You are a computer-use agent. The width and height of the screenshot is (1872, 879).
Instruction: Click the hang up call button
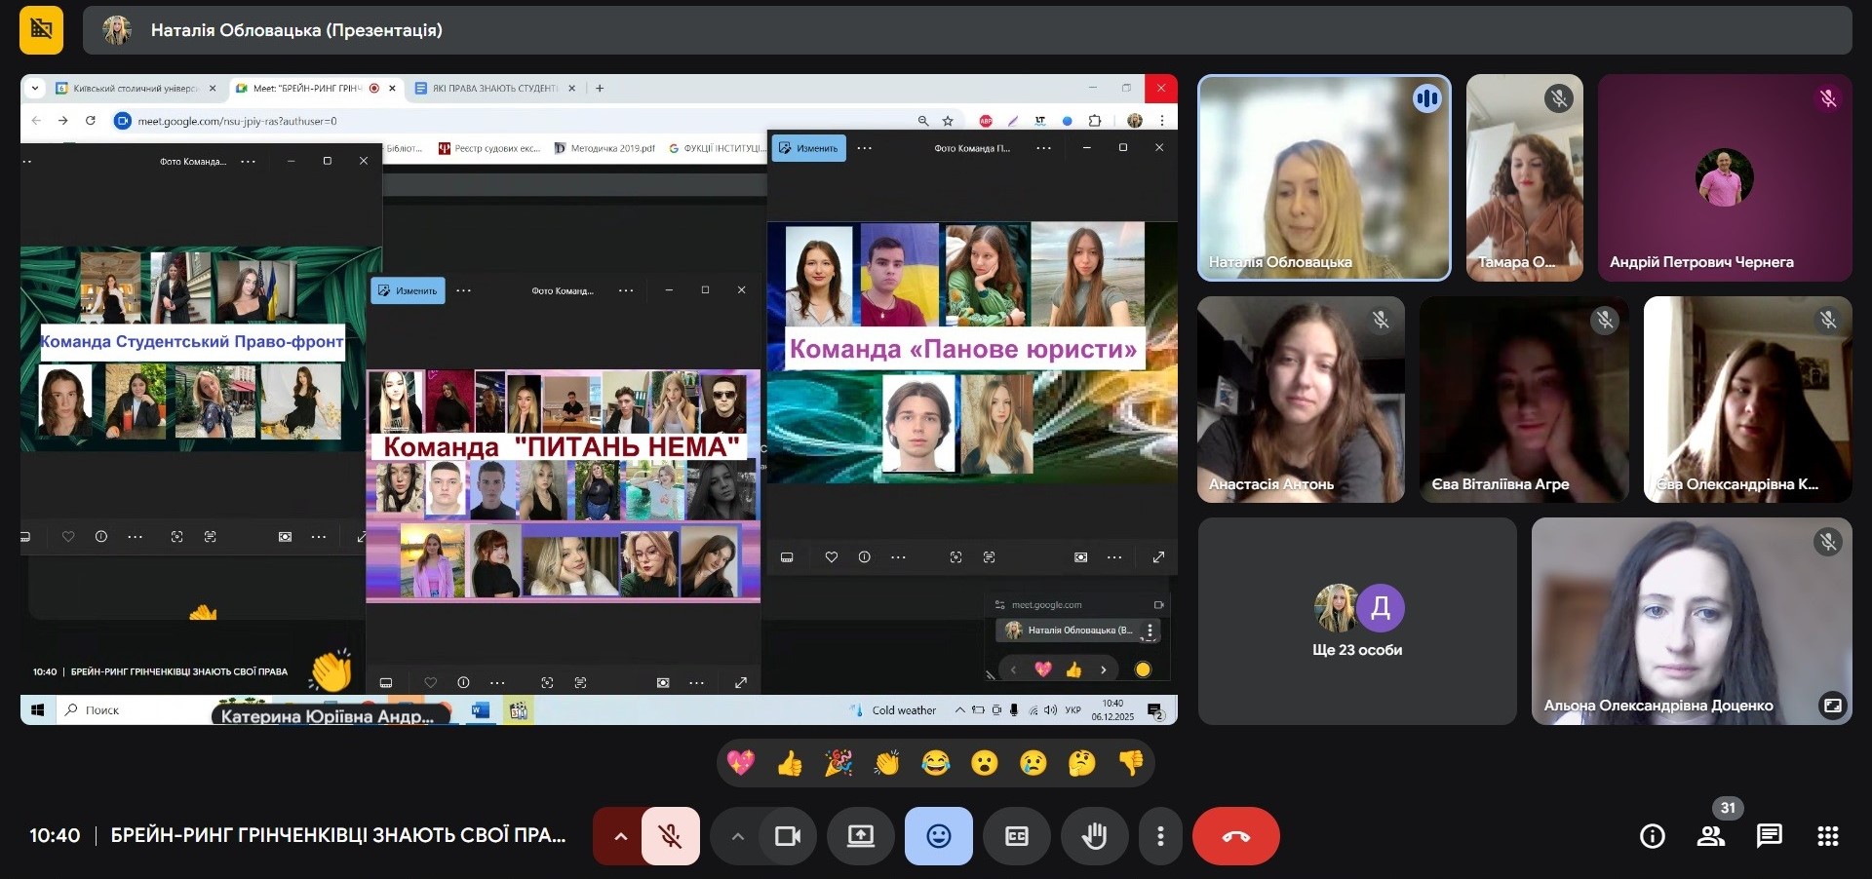point(1235,836)
